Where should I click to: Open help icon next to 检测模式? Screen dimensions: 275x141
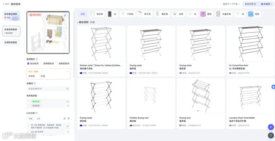point(37,59)
